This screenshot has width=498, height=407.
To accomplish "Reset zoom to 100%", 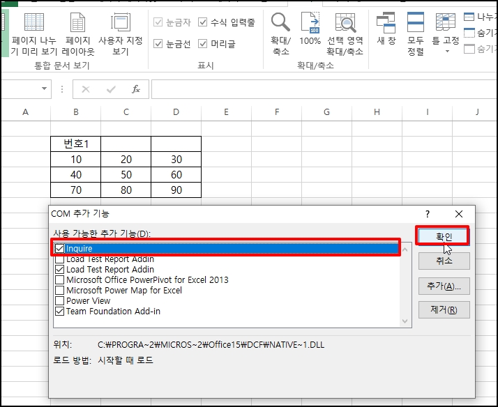I will [310, 29].
